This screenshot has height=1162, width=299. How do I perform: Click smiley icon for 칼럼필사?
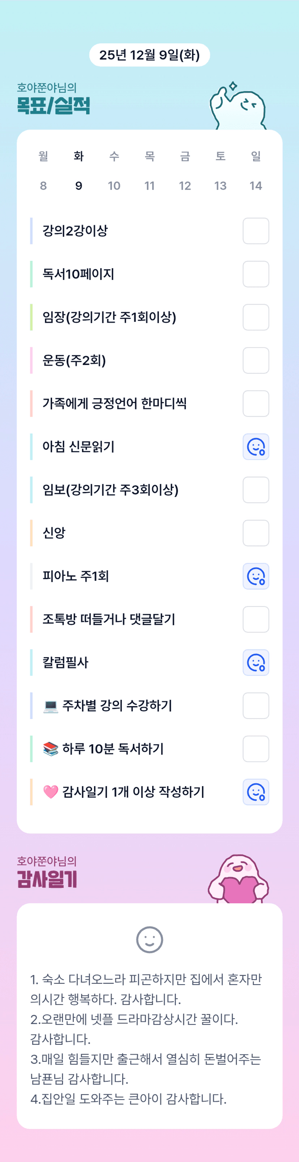pos(256,662)
